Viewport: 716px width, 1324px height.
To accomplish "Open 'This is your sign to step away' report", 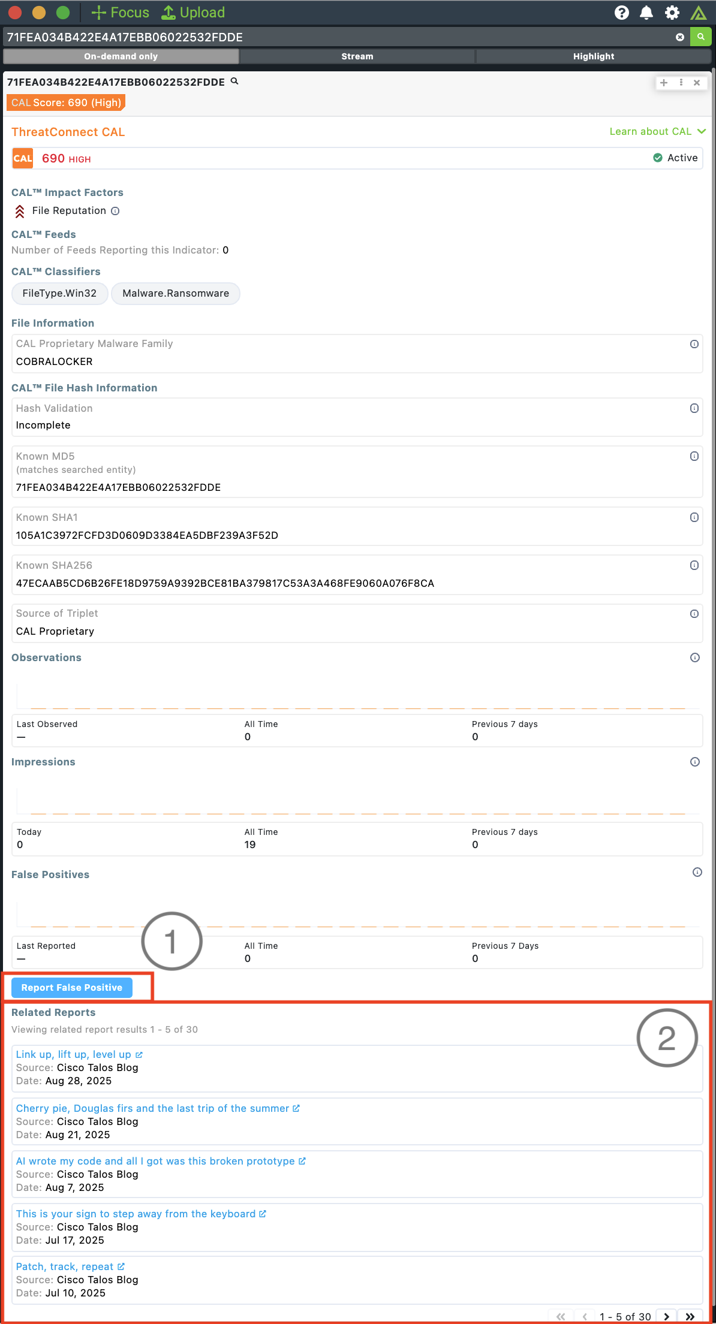I will point(141,1214).
